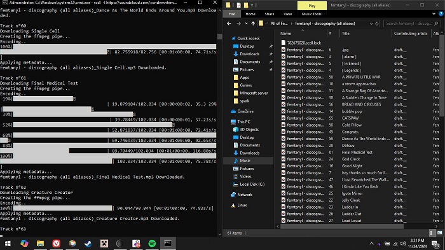This screenshot has height=250, width=445.
Task: Go back in File Explorer
Action: pos(229,24)
